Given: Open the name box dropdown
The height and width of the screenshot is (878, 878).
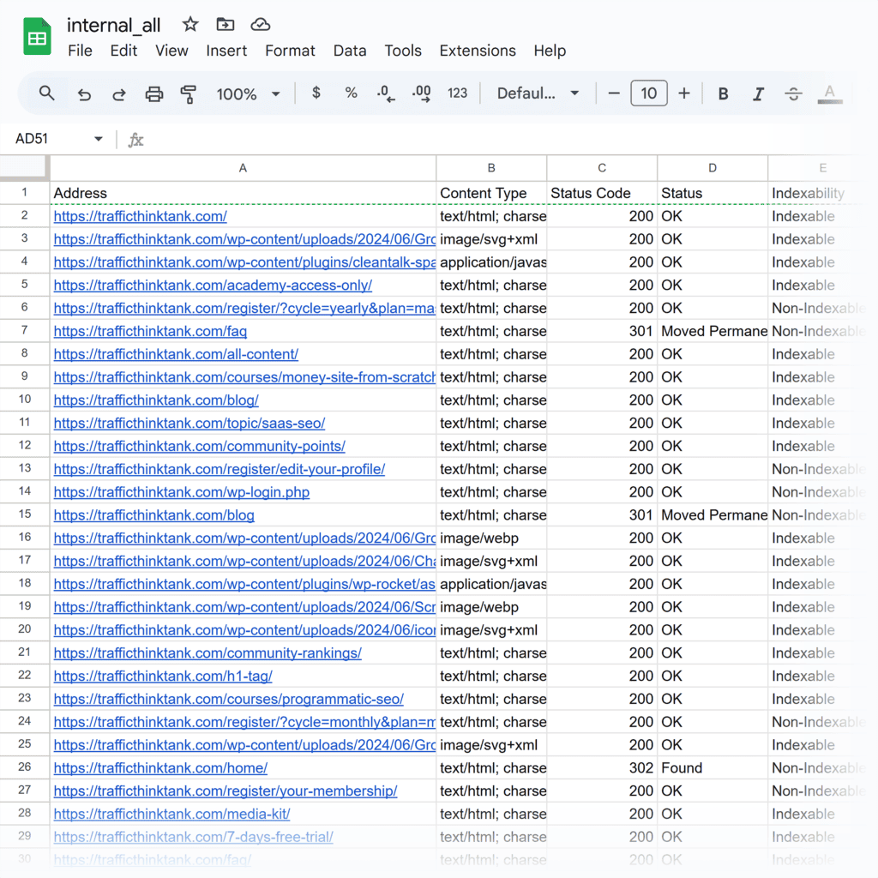Looking at the screenshot, I should click(98, 138).
